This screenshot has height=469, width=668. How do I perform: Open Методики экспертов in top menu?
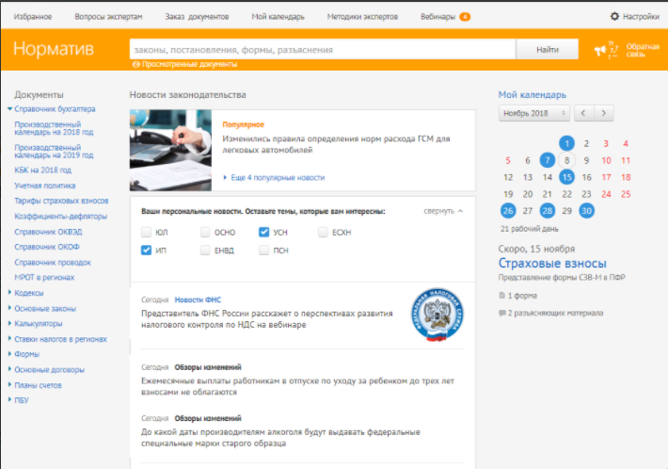[x=362, y=17]
